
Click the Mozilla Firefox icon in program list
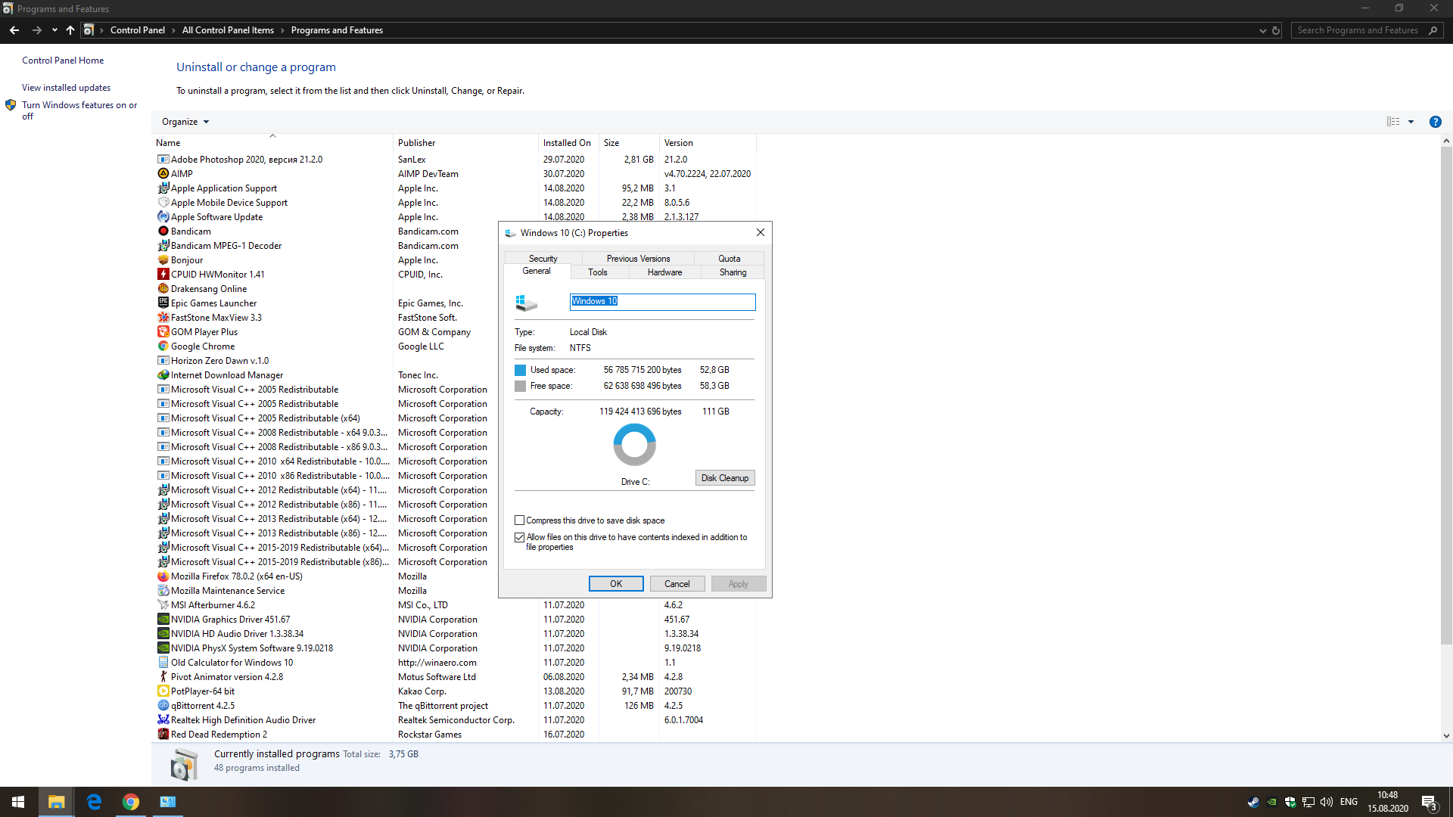pos(163,576)
